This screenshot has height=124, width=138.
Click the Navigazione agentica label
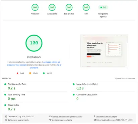103,15
